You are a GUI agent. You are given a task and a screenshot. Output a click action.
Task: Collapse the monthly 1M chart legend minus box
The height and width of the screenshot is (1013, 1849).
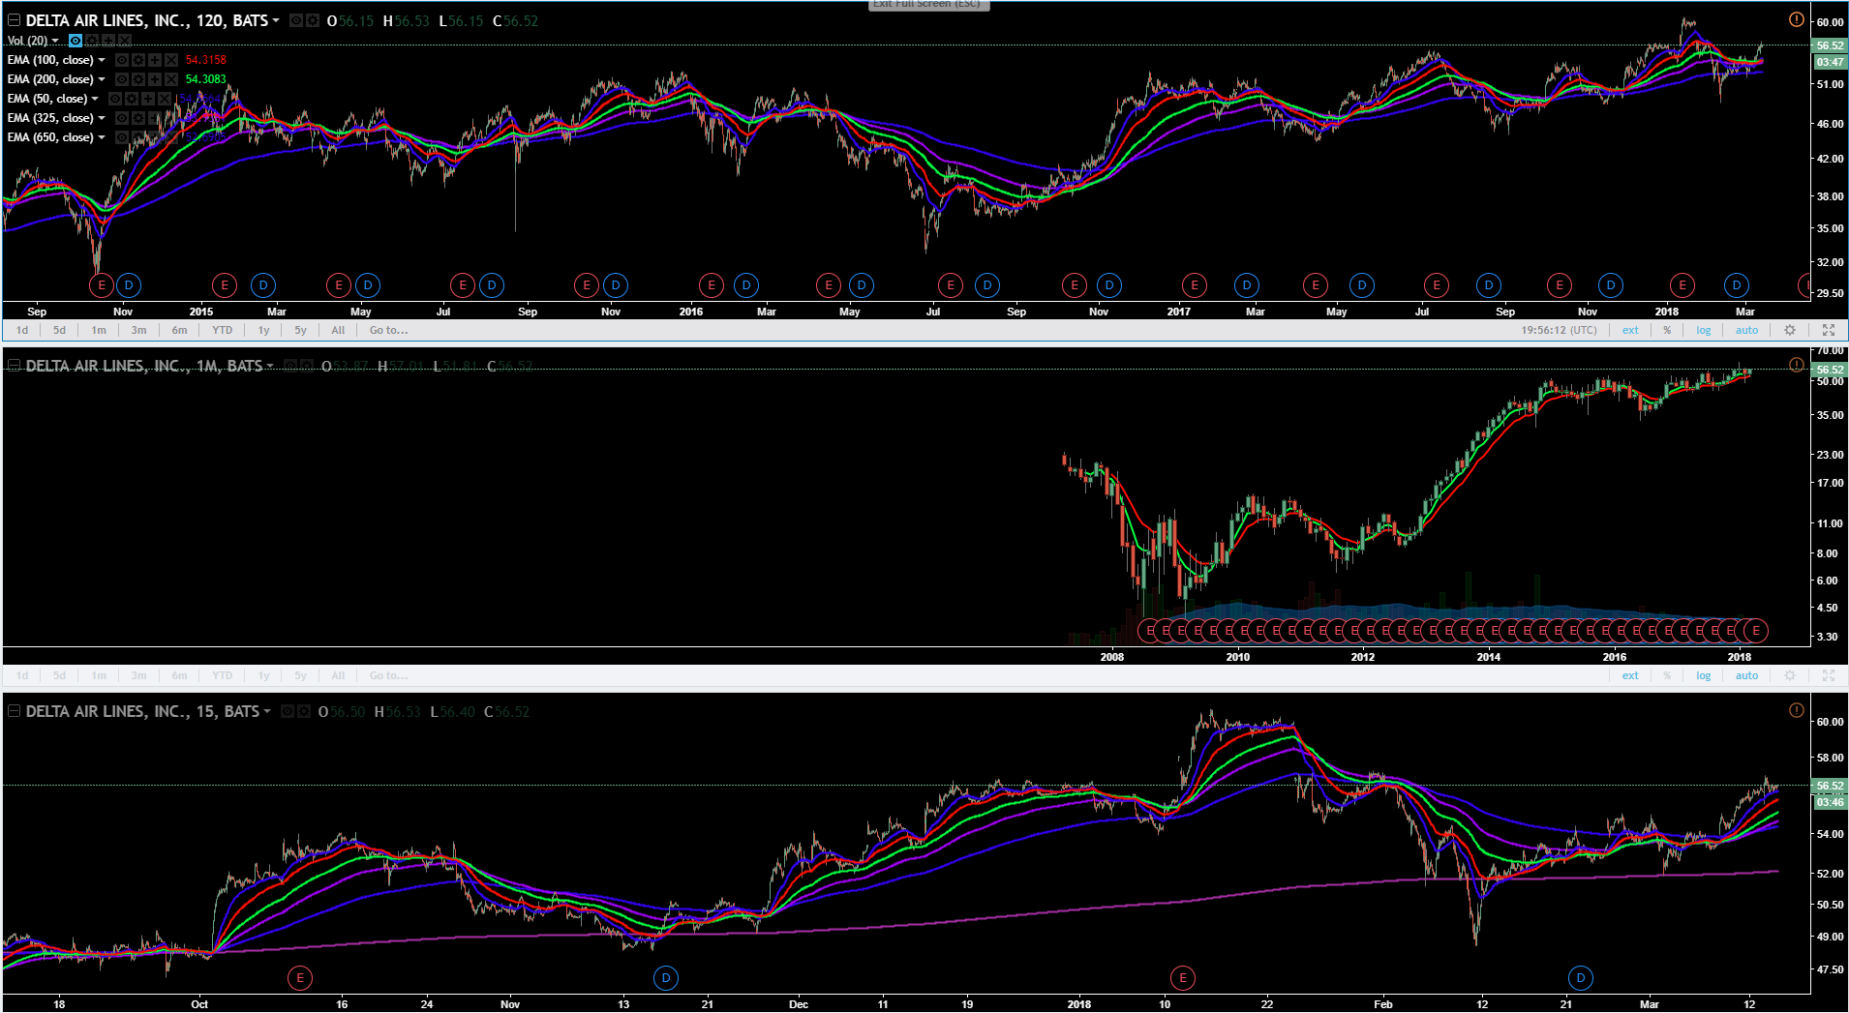pos(14,366)
